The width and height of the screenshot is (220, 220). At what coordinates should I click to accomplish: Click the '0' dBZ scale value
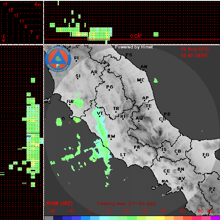click(x=90, y=211)
